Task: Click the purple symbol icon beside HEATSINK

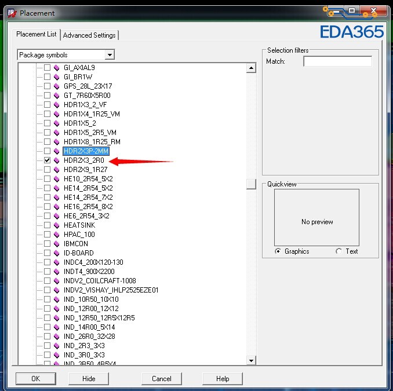Action: (x=57, y=225)
